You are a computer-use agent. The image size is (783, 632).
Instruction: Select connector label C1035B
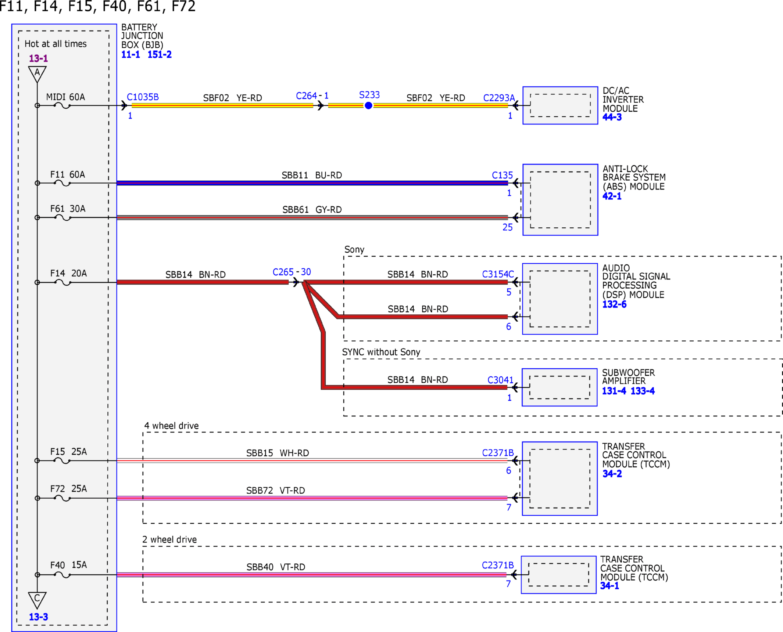click(x=143, y=97)
